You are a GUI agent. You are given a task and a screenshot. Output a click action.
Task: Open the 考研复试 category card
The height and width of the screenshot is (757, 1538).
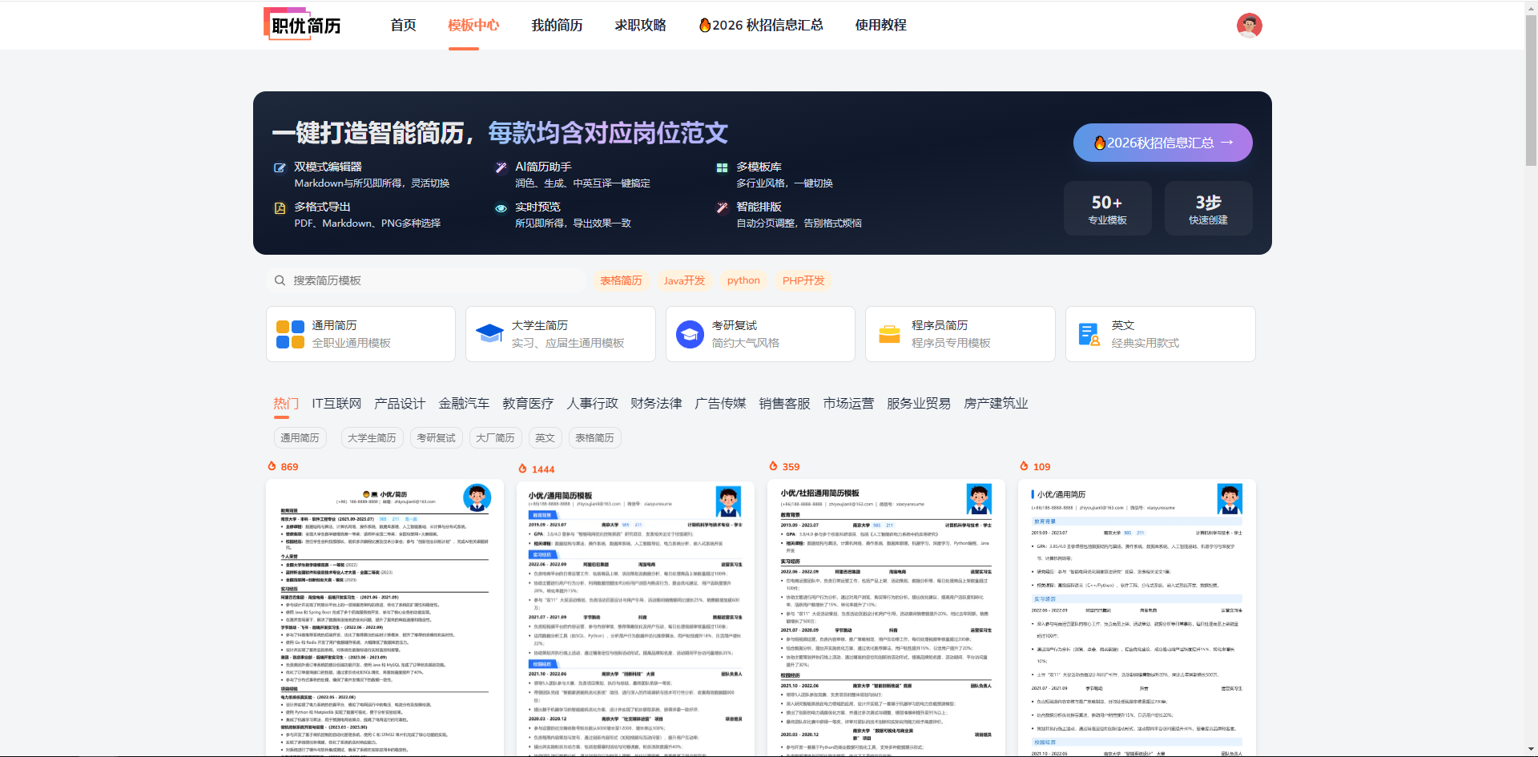click(x=759, y=334)
